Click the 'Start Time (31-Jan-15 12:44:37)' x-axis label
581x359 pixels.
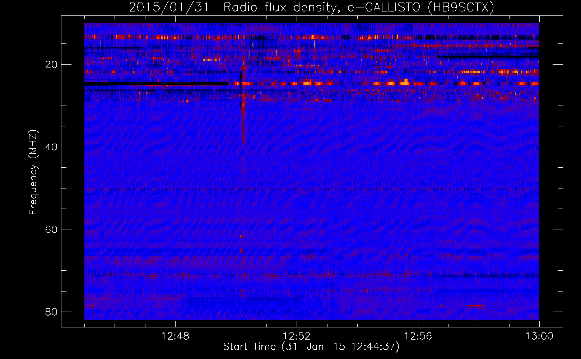click(311, 347)
